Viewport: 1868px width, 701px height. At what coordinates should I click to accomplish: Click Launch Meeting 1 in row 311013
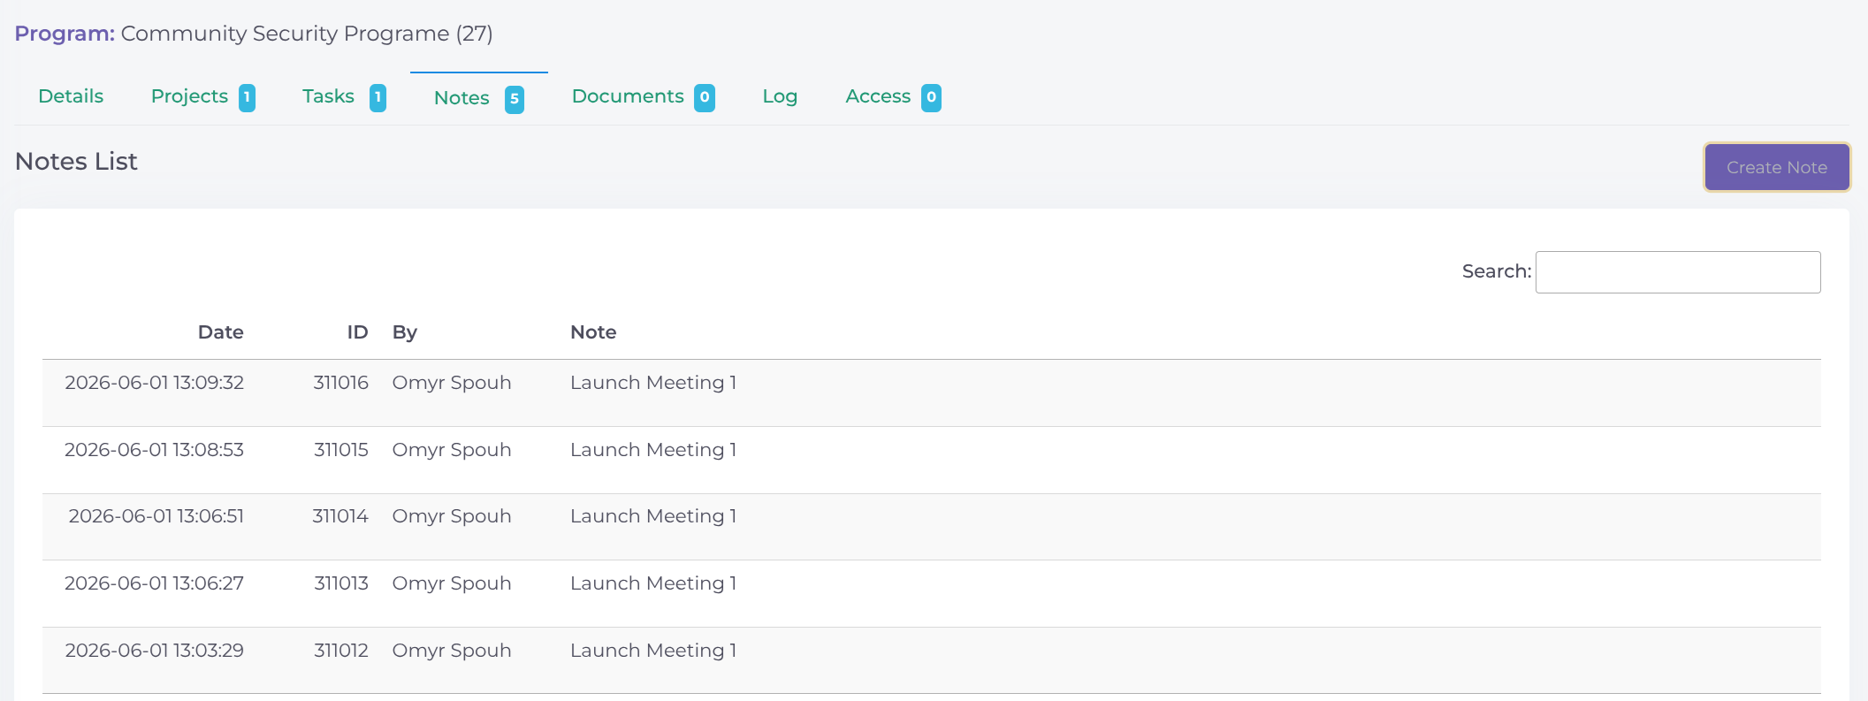653,583
